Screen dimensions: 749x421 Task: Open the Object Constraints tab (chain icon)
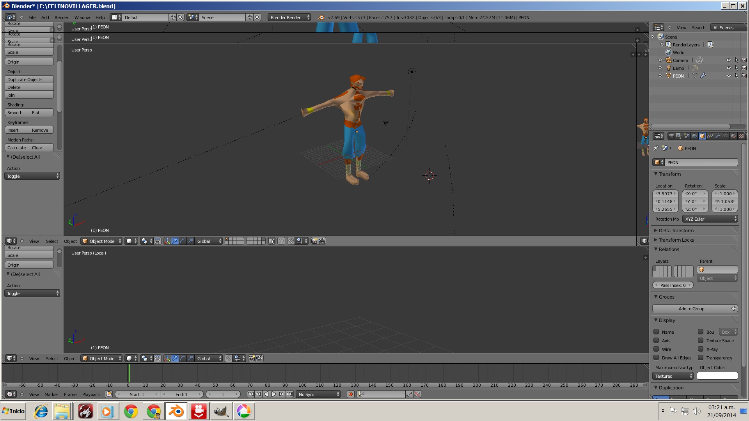pos(710,136)
